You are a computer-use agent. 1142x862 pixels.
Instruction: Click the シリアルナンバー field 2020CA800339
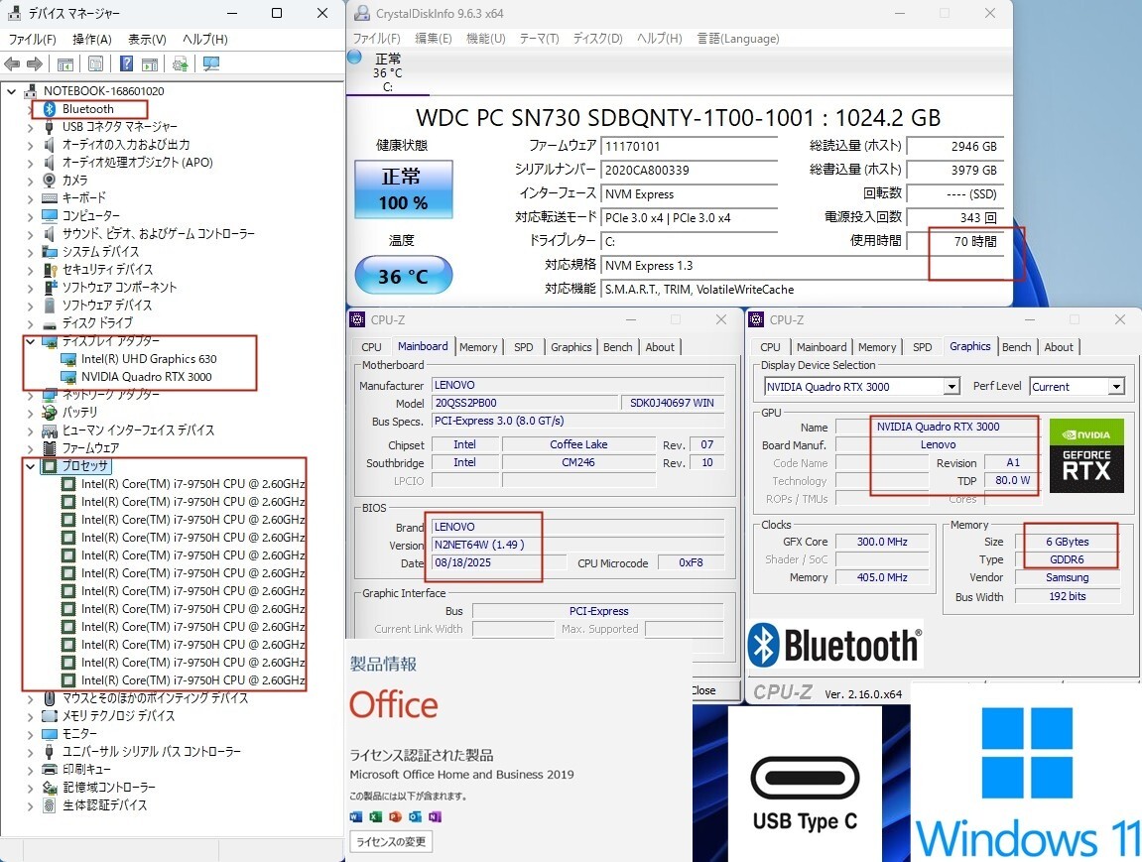(689, 171)
